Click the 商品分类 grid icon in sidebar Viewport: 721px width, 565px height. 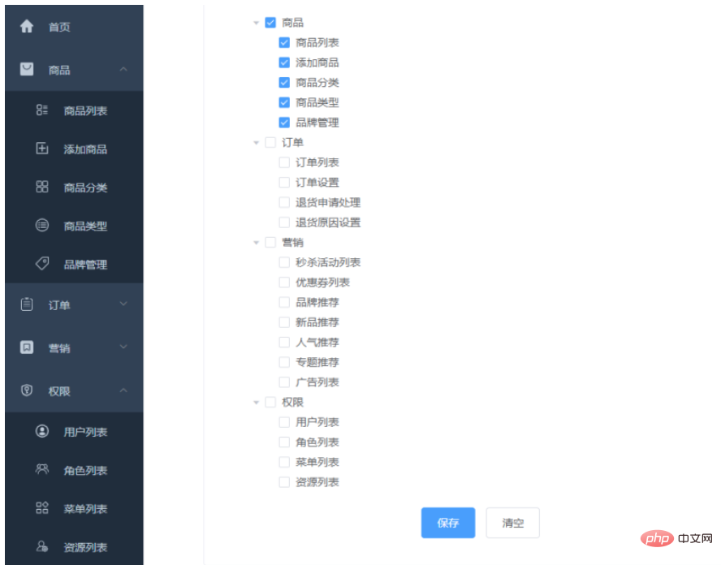tap(42, 187)
